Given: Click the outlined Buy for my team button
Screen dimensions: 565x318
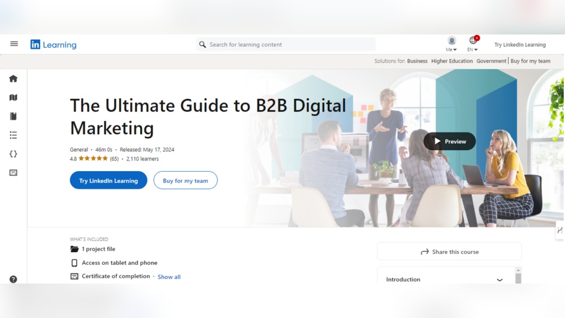Looking at the screenshot, I should point(185,180).
